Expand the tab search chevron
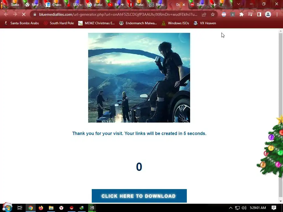The image size is (283, 212). click(x=239, y=4)
